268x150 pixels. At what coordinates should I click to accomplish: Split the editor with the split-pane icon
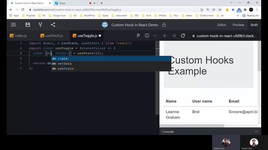[x=147, y=36]
